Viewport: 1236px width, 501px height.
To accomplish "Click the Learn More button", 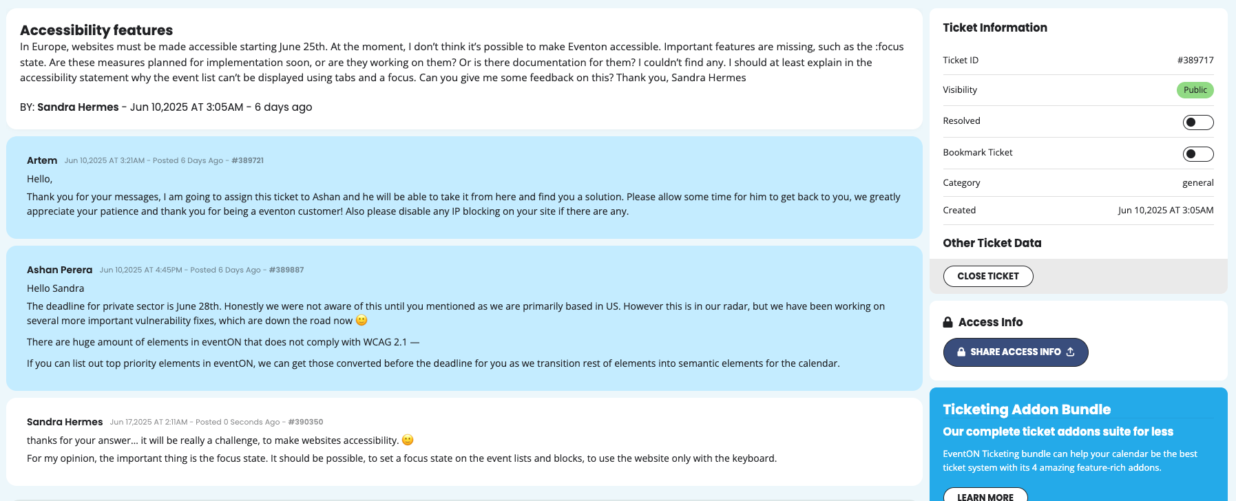I will pos(985,495).
